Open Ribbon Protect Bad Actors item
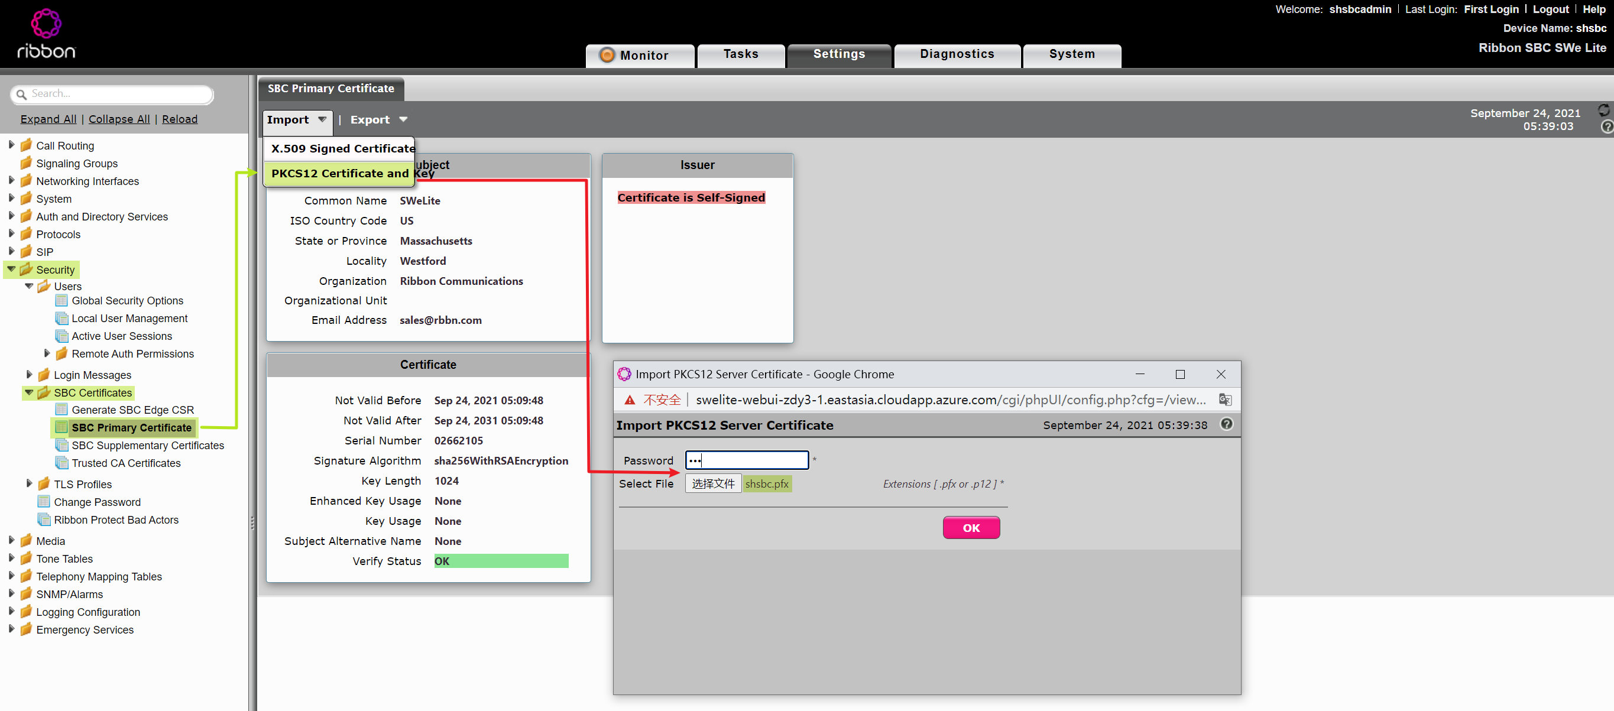 point(116,520)
